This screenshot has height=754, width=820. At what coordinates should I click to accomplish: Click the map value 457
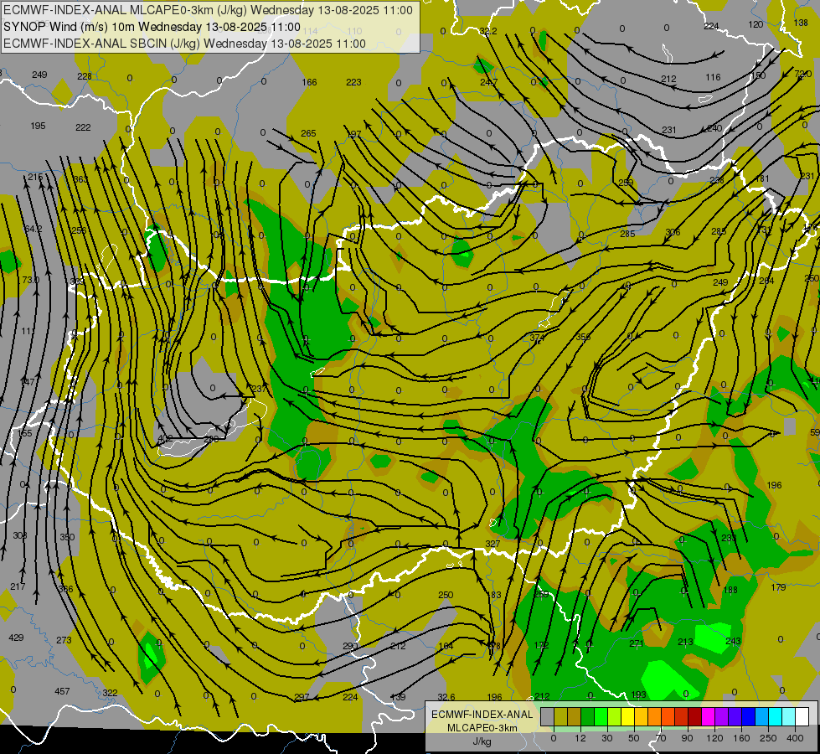62,691
